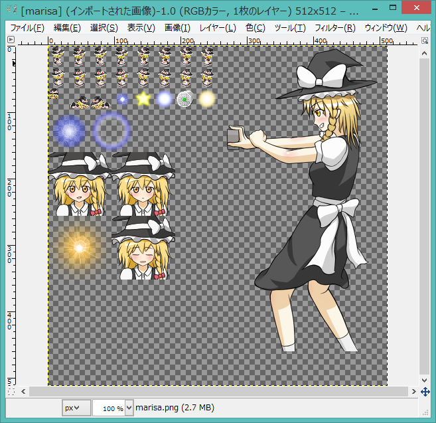Open the レイヤー(L) menu
The width and height of the screenshot is (436, 423).
[x=218, y=28]
